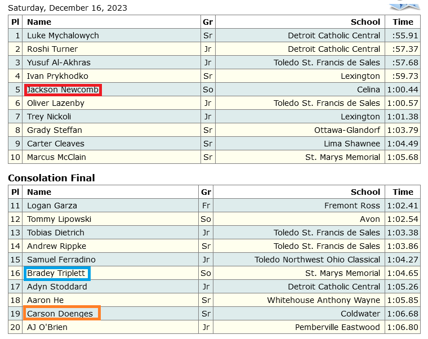The image size is (428, 339).
Task: Select AJ O'Brien in last row
Action: point(48,327)
